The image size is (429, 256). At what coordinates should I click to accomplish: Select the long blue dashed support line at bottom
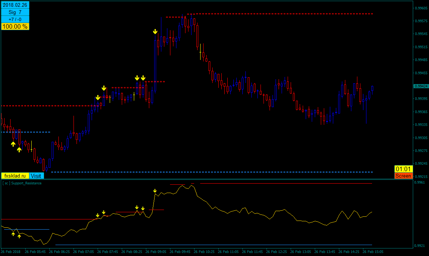tap(211, 172)
